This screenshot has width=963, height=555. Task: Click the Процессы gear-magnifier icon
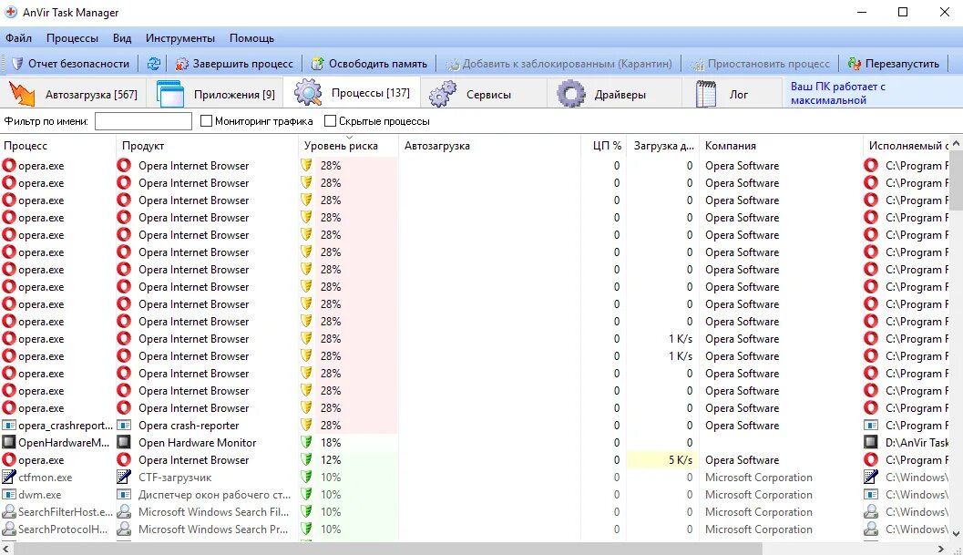point(308,93)
